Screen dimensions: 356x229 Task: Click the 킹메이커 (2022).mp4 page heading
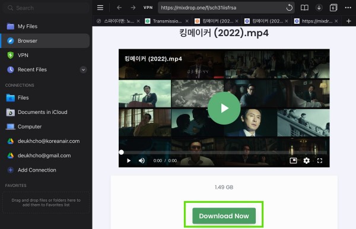pyautogui.click(x=224, y=33)
